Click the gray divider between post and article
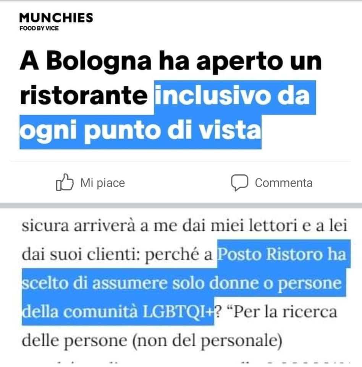 tap(181, 206)
